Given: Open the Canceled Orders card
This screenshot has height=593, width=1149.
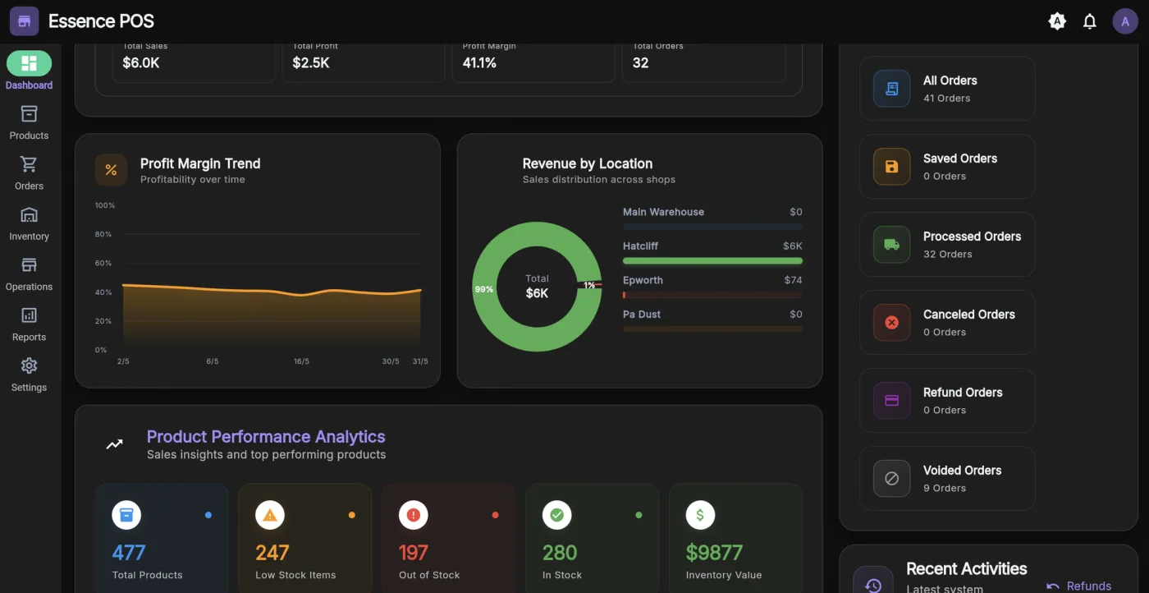Looking at the screenshot, I should point(947,323).
